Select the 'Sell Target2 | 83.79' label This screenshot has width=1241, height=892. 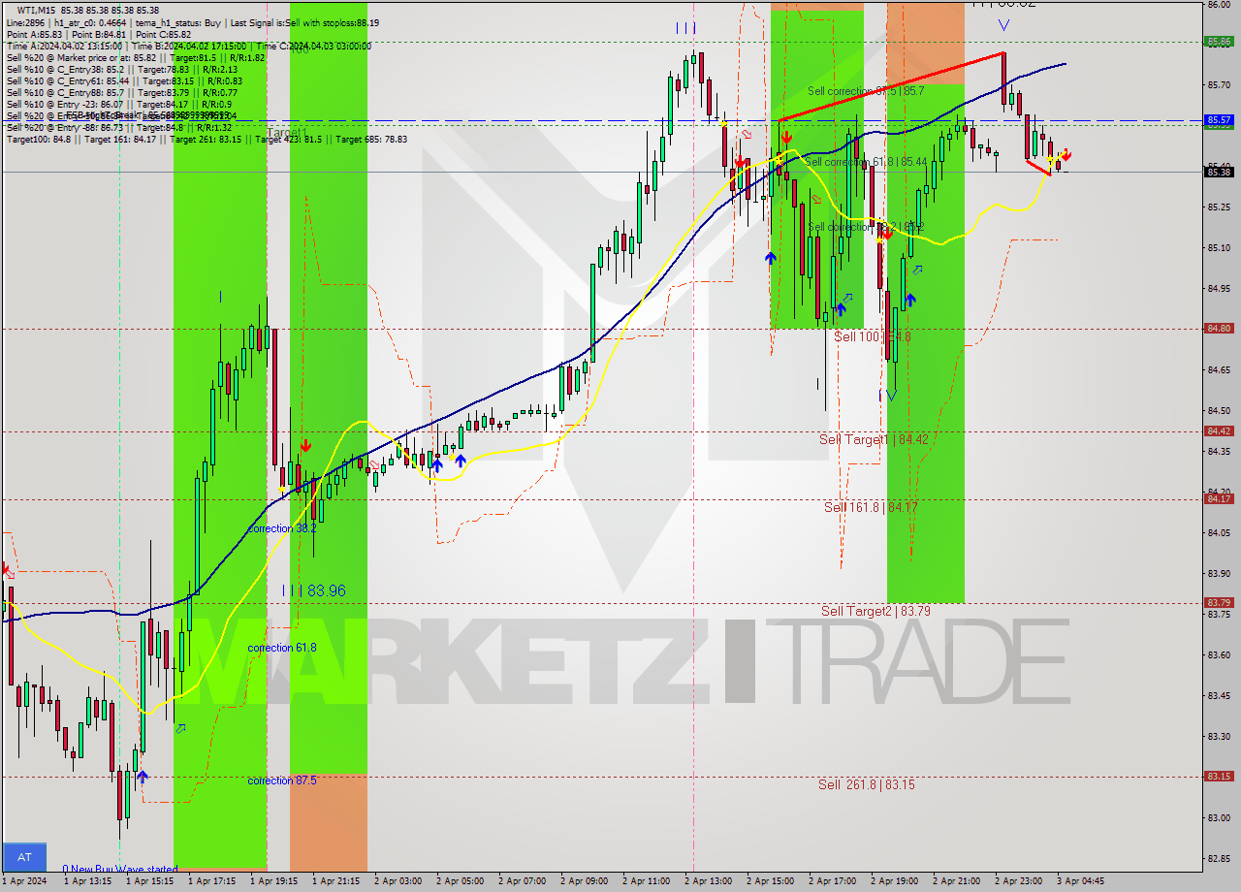pos(875,611)
